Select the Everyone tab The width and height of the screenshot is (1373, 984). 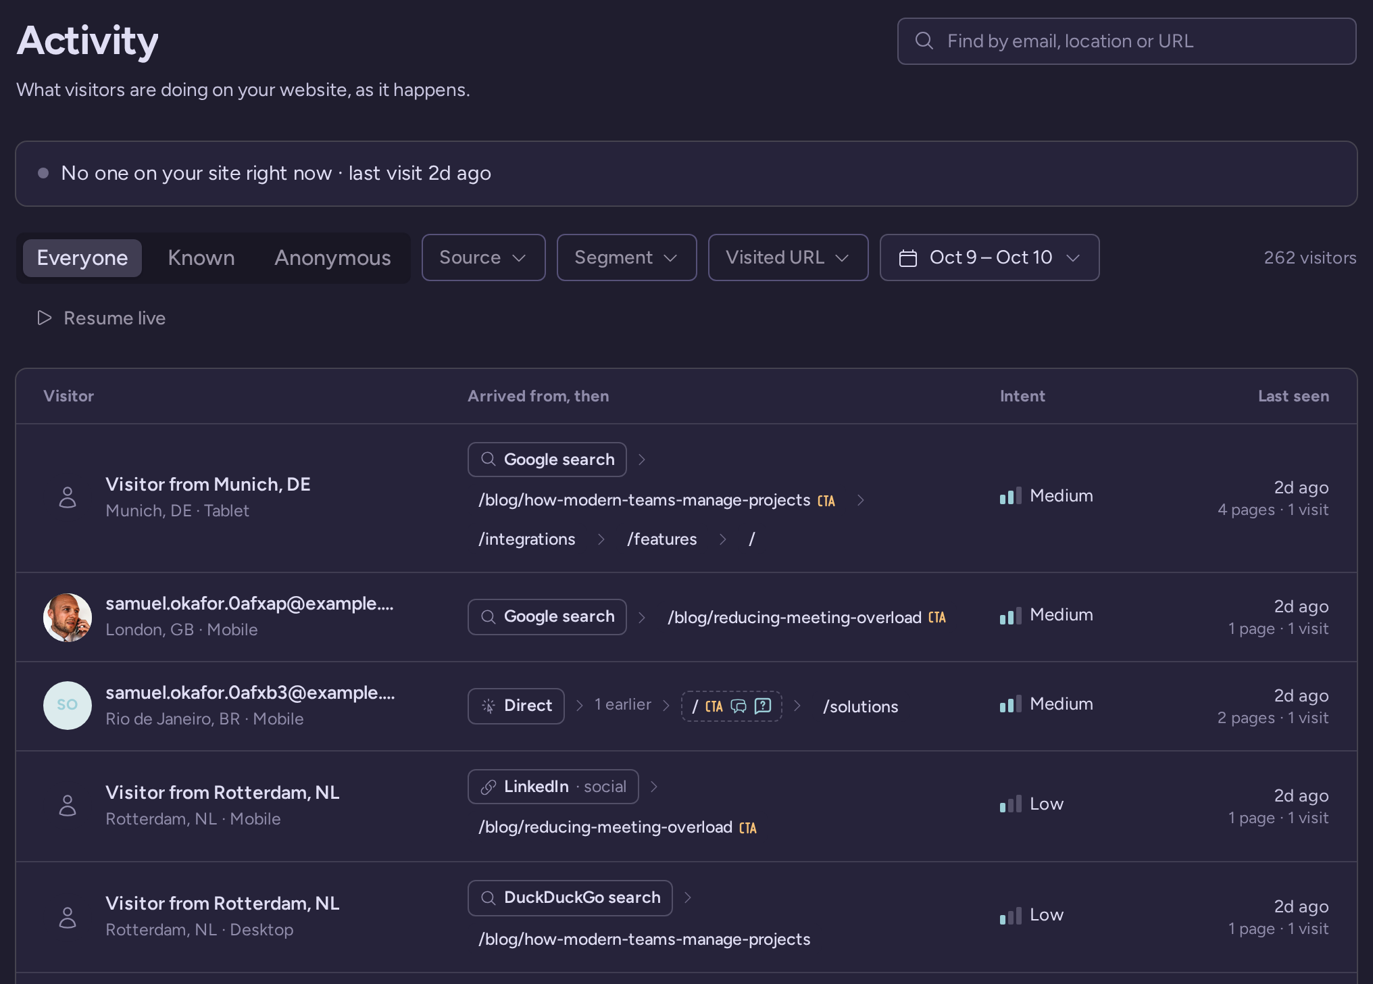pos(82,257)
